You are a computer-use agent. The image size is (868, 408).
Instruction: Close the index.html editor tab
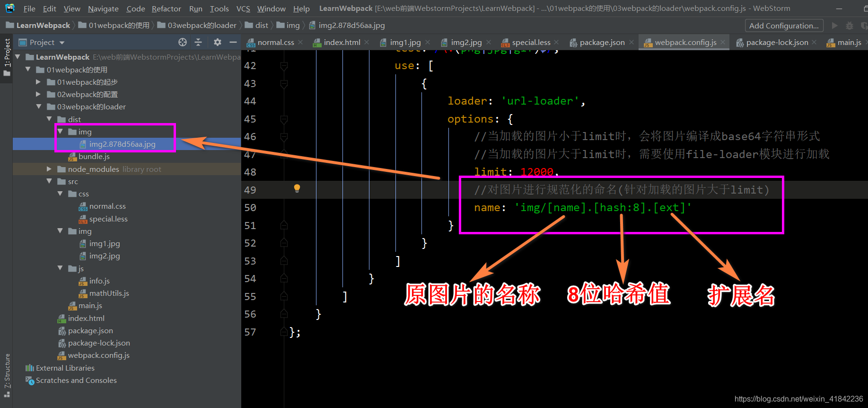(x=367, y=43)
